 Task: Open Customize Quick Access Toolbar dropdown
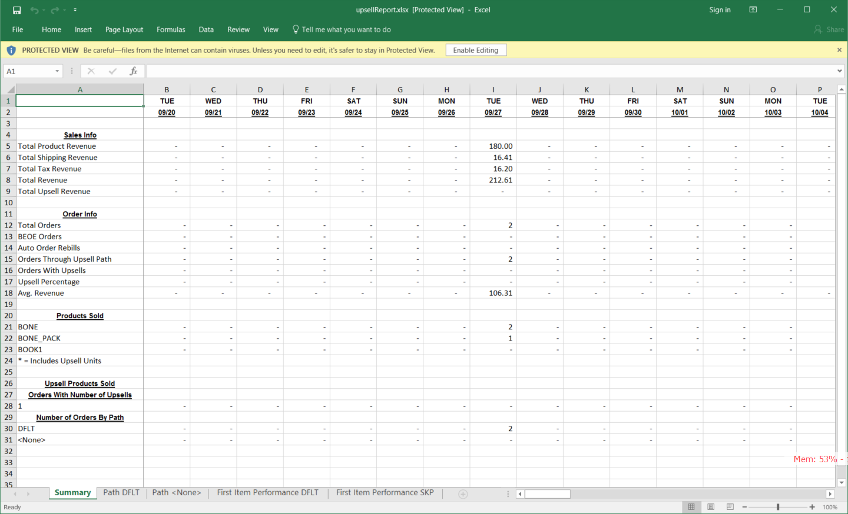75,10
